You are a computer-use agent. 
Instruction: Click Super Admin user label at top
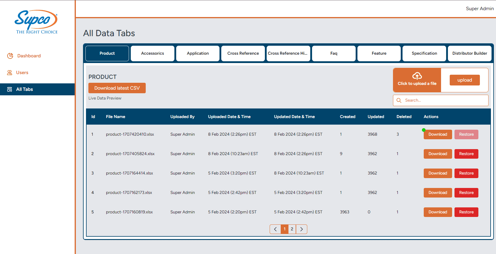point(480,9)
